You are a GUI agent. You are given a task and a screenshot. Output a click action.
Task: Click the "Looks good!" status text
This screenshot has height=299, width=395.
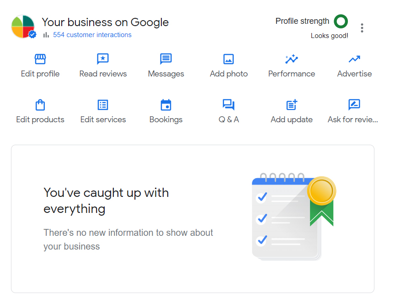click(329, 36)
